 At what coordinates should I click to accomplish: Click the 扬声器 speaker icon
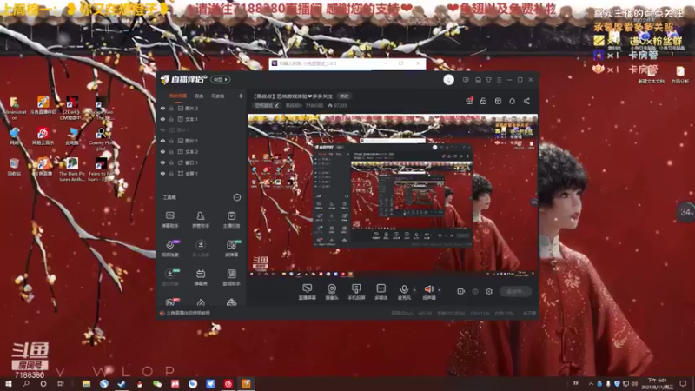(x=428, y=289)
